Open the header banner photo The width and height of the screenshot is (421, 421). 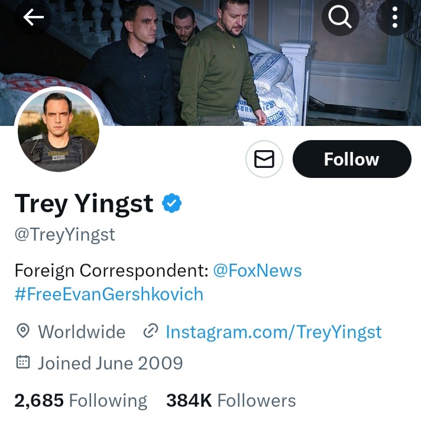[x=210, y=63]
